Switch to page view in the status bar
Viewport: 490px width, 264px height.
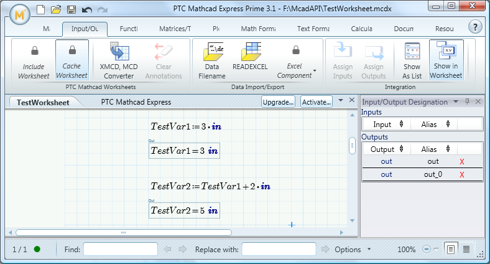click(451, 249)
